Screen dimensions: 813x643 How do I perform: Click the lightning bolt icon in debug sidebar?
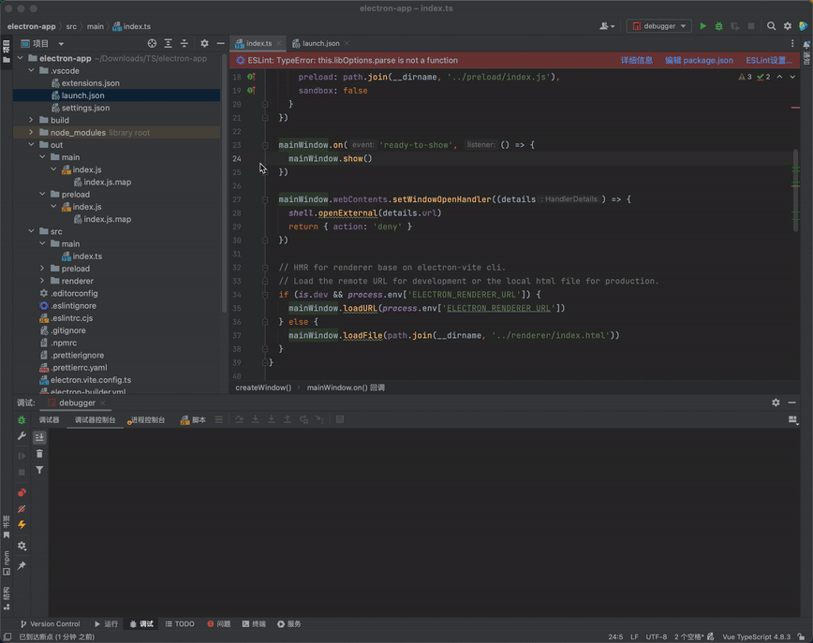[22, 525]
